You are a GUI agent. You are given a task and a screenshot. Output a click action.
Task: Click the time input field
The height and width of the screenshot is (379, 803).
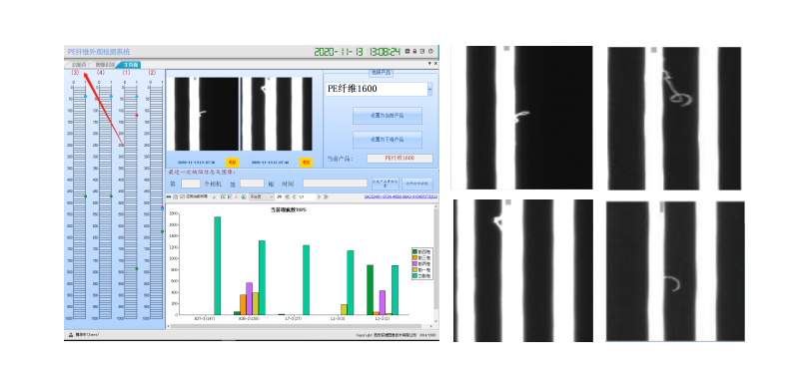[x=335, y=184]
